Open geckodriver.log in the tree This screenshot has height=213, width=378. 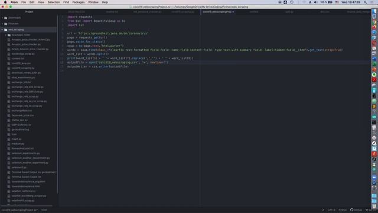click(x=20, y=130)
